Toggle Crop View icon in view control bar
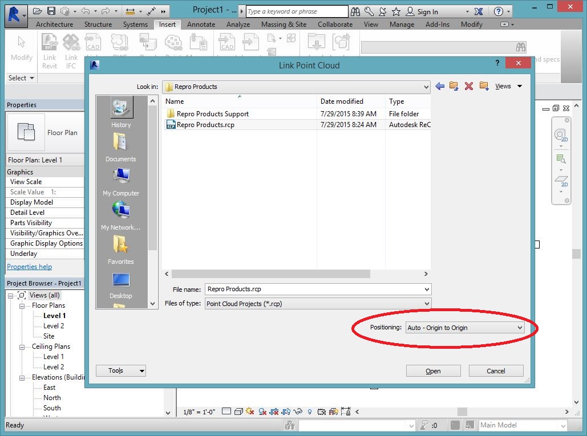The image size is (587, 436). click(x=274, y=411)
